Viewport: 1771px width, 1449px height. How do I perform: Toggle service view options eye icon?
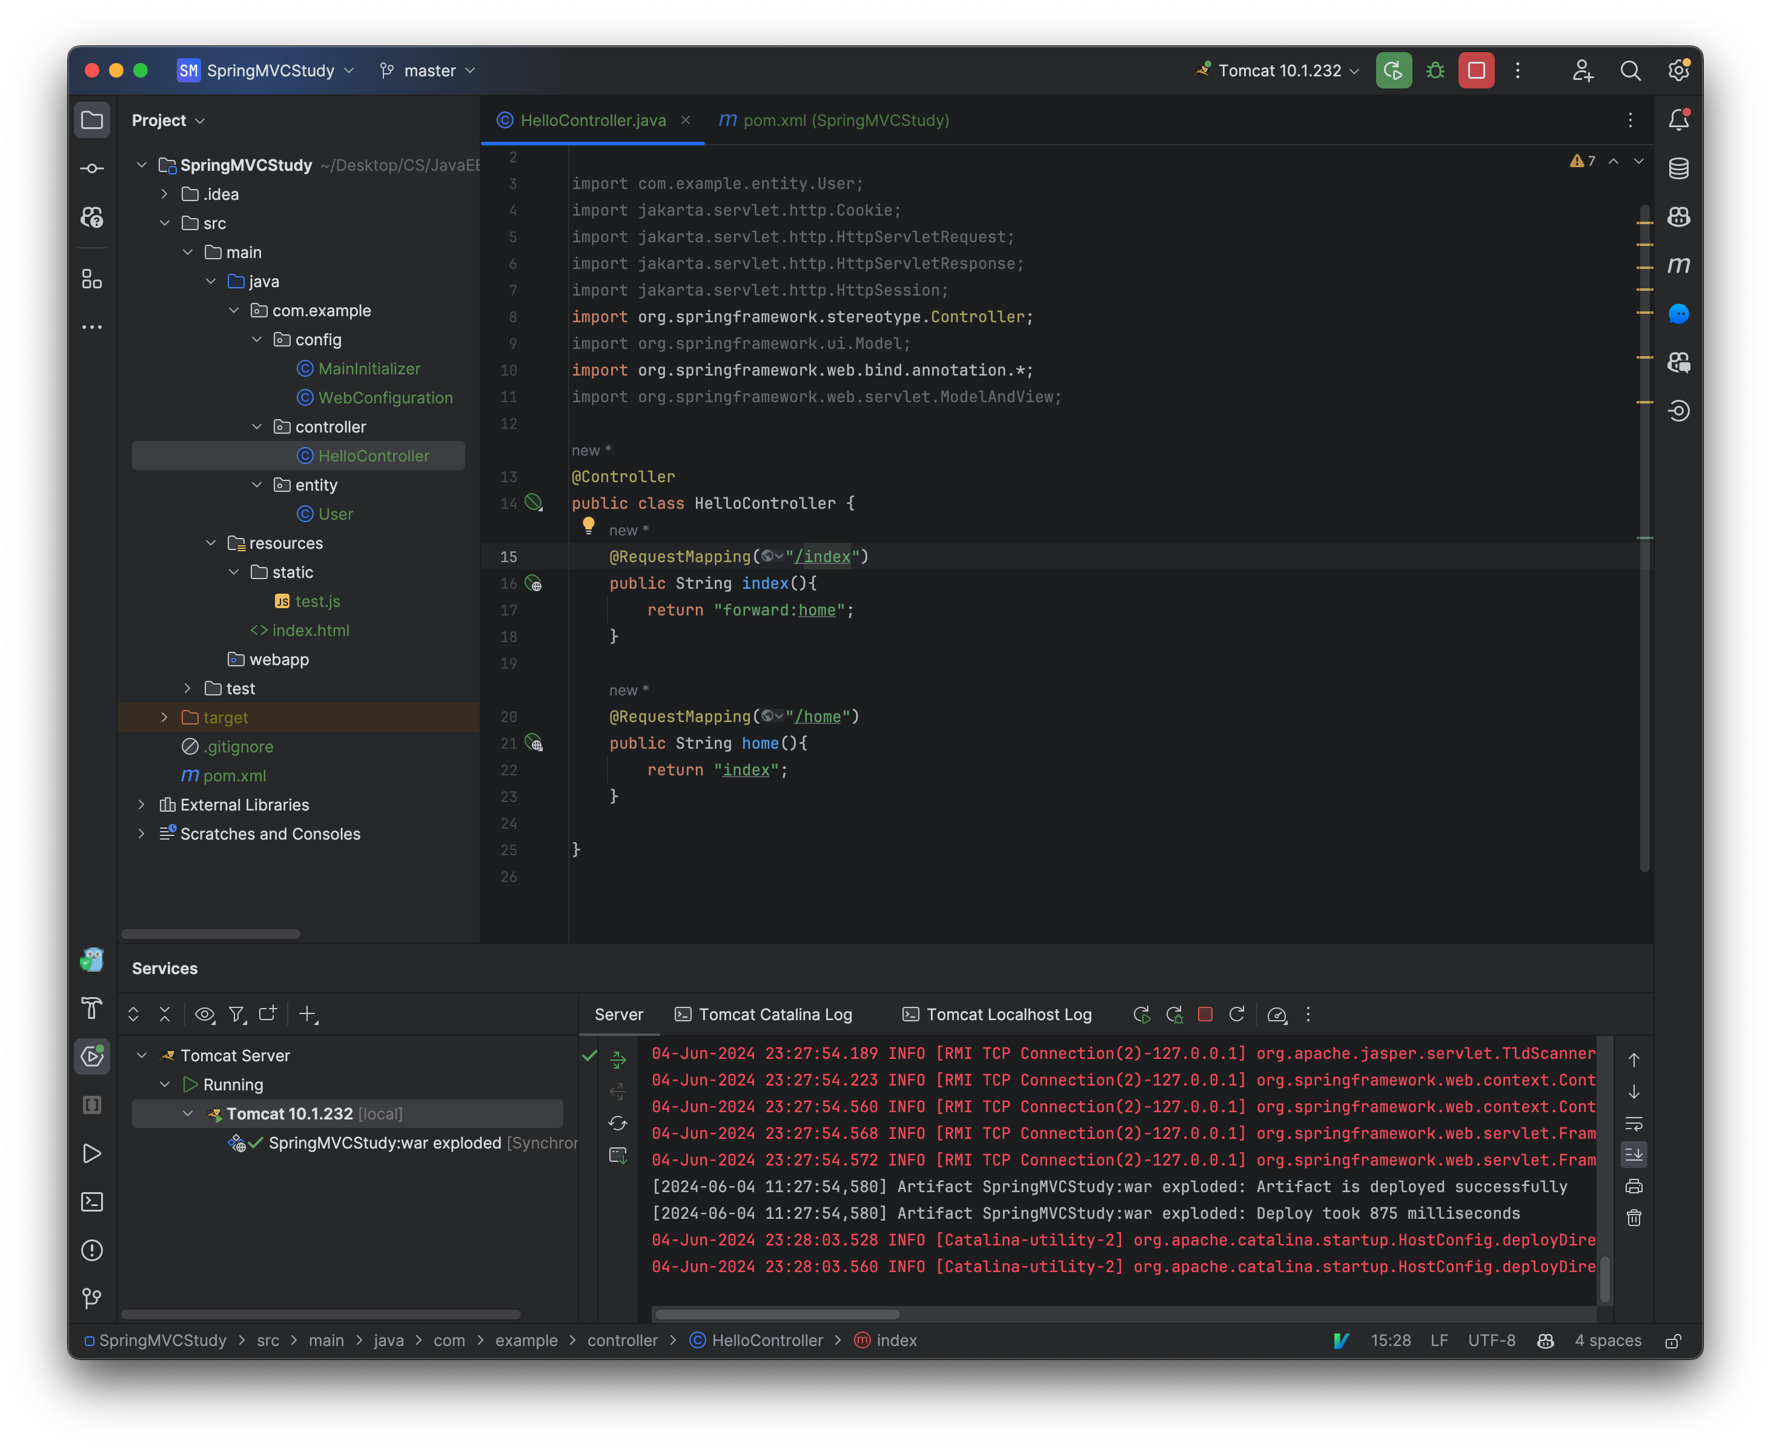click(204, 1014)
